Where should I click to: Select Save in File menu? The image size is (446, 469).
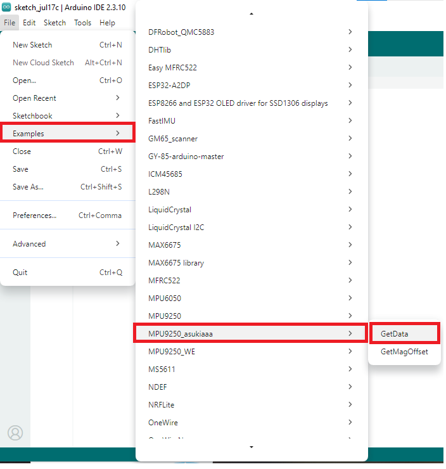click(68, 169)
